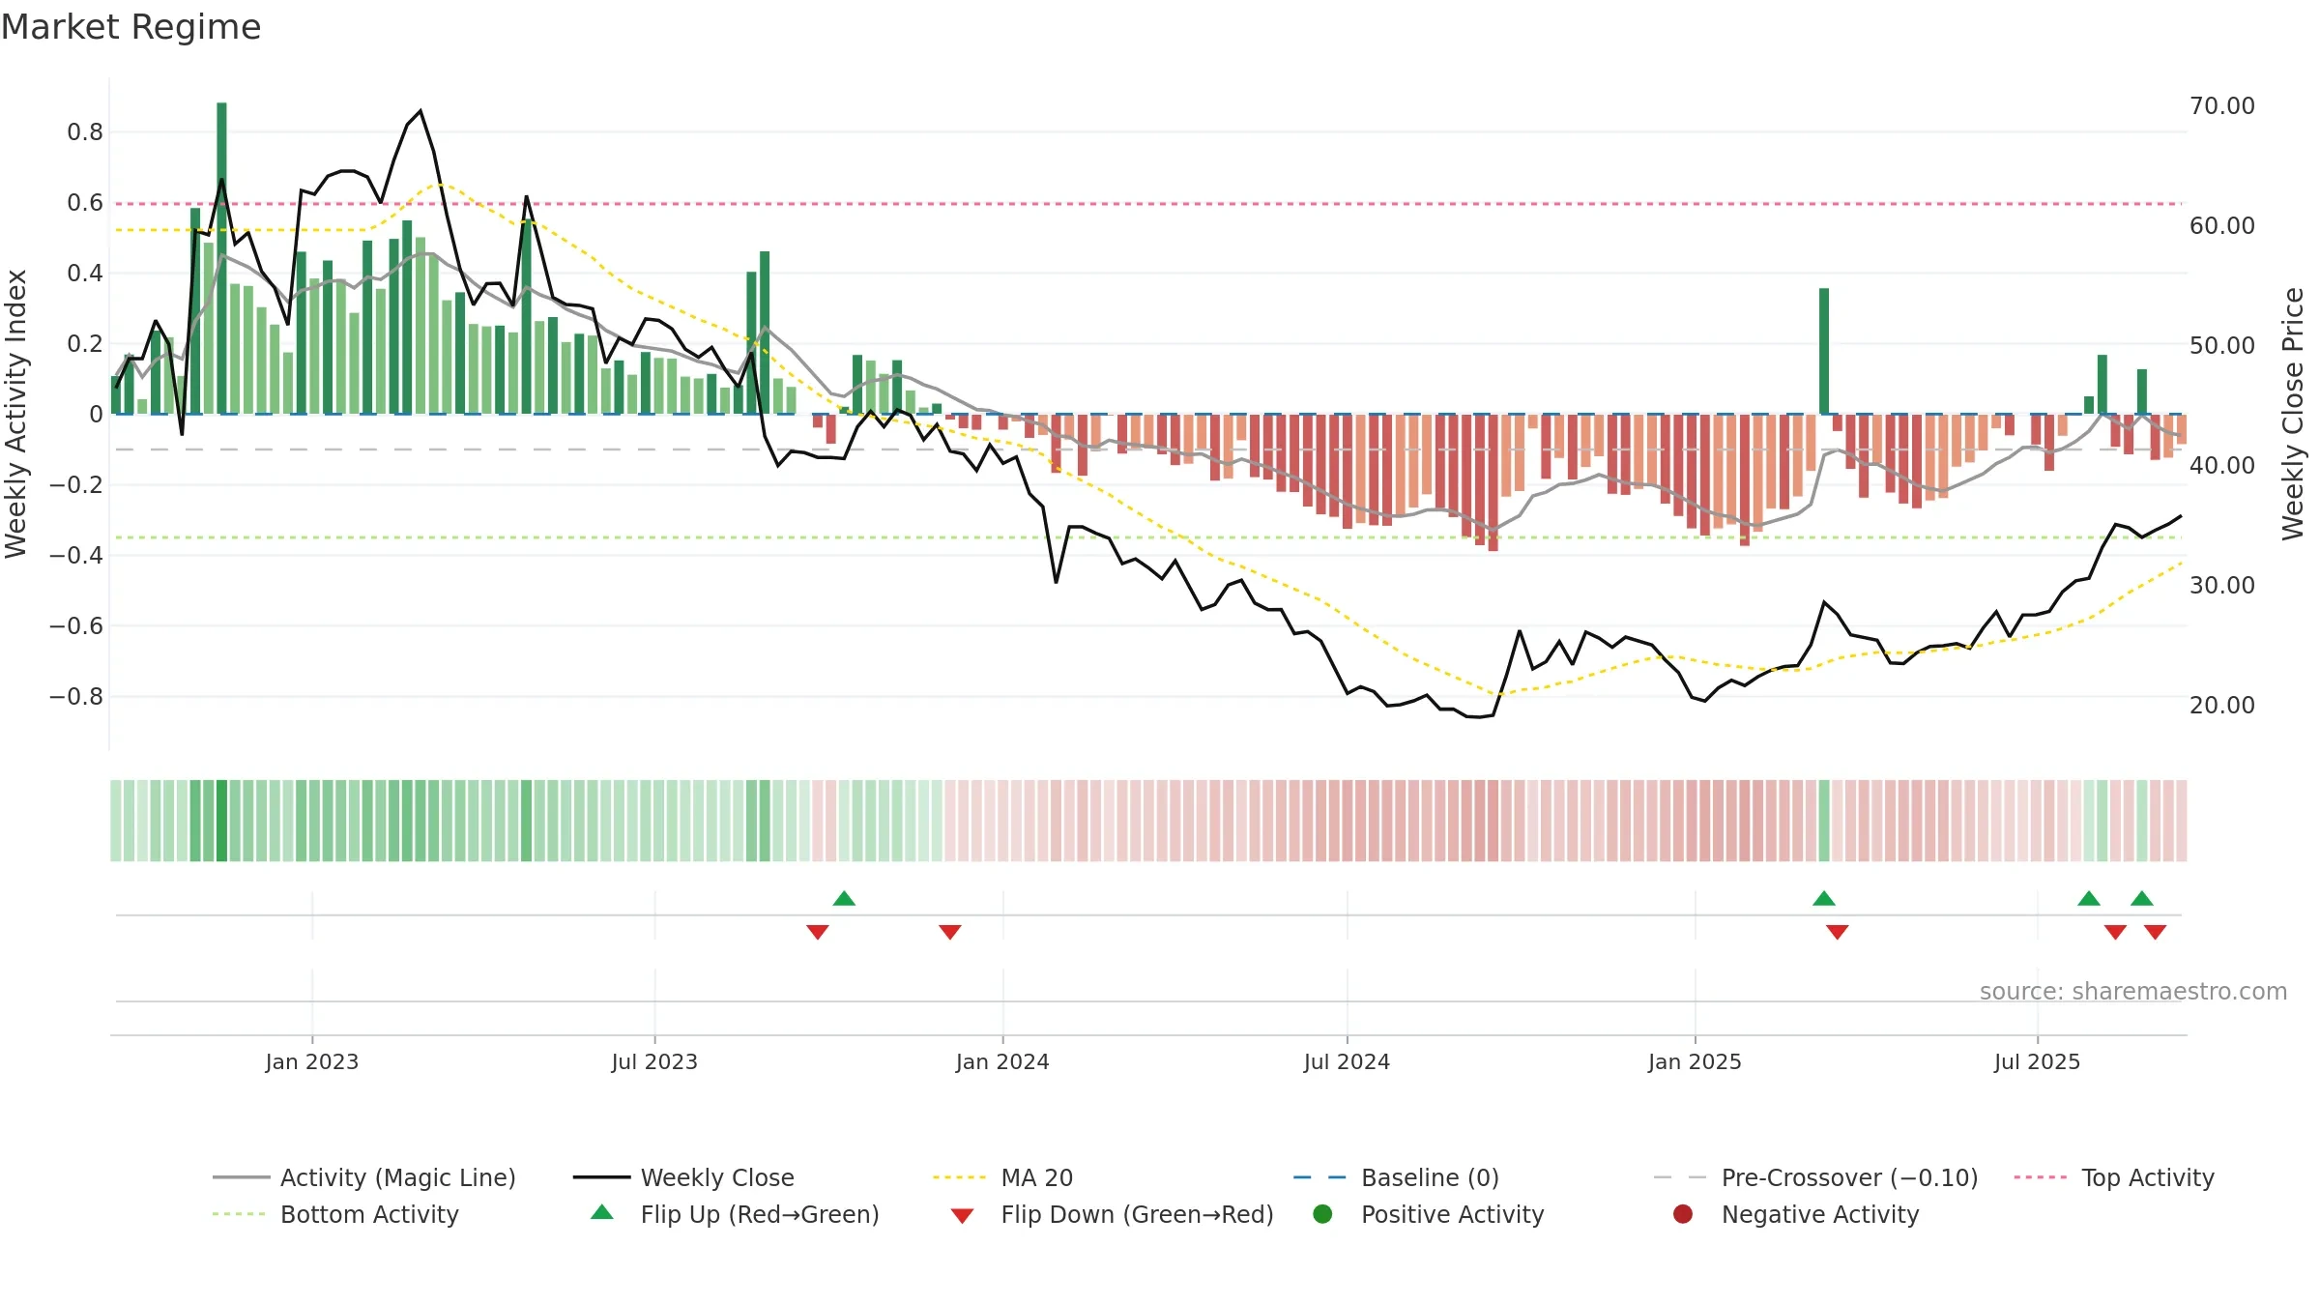Click the 60.00 price axis tick

(x=2222, y=225)
